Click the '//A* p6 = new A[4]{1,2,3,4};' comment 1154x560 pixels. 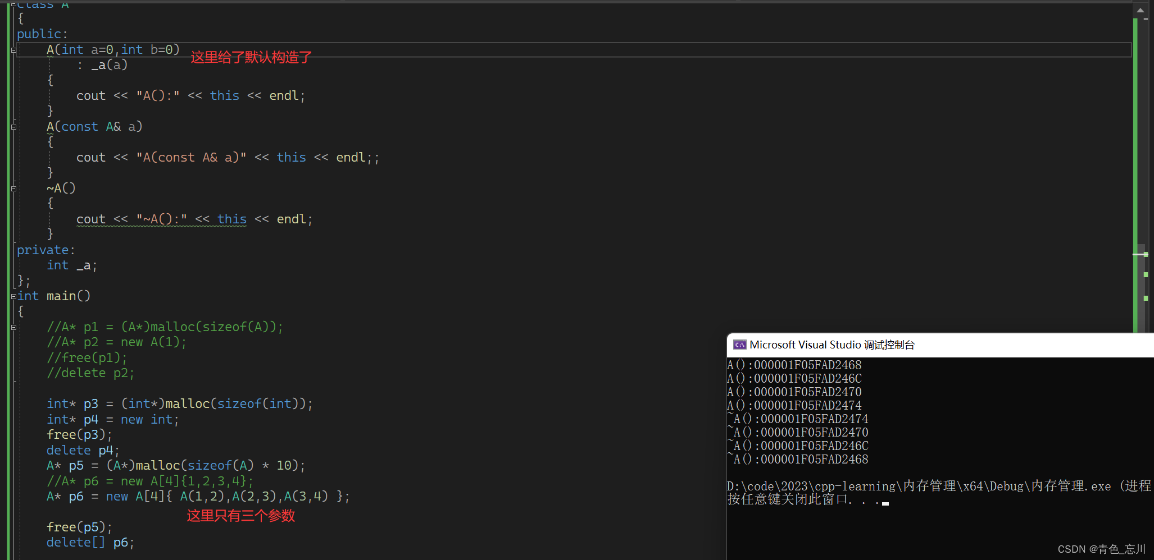point(150,481)
